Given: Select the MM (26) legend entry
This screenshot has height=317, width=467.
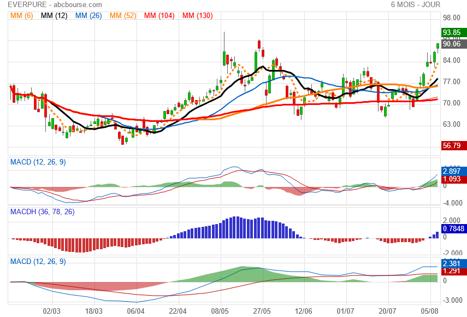Looking at the screenshot, I should [x=88, y=15].
